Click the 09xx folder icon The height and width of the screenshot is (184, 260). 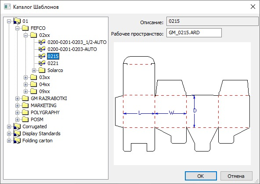[x=34, y=91]
